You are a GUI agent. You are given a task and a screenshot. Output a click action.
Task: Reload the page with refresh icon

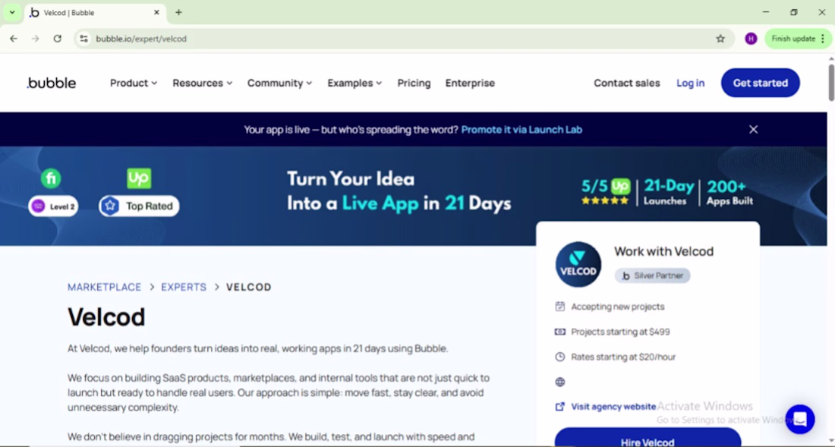(x=58, y=39)
